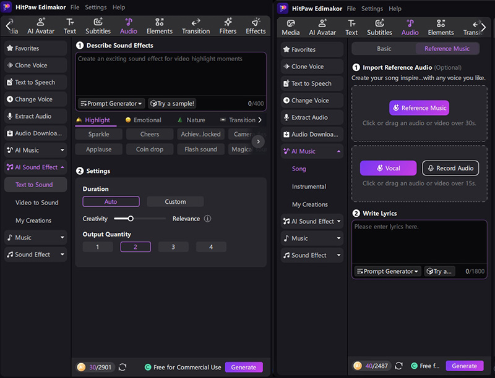
Task: Click Write Lyrics text area
Action: tap(420, 242)
